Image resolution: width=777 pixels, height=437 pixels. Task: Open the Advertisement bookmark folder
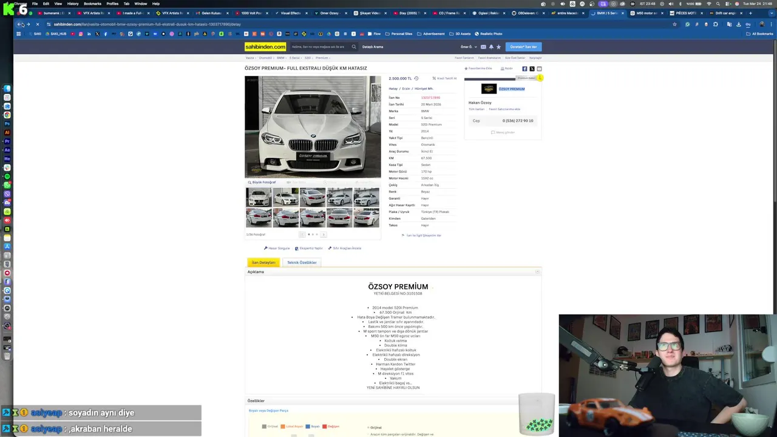point(431,34)
